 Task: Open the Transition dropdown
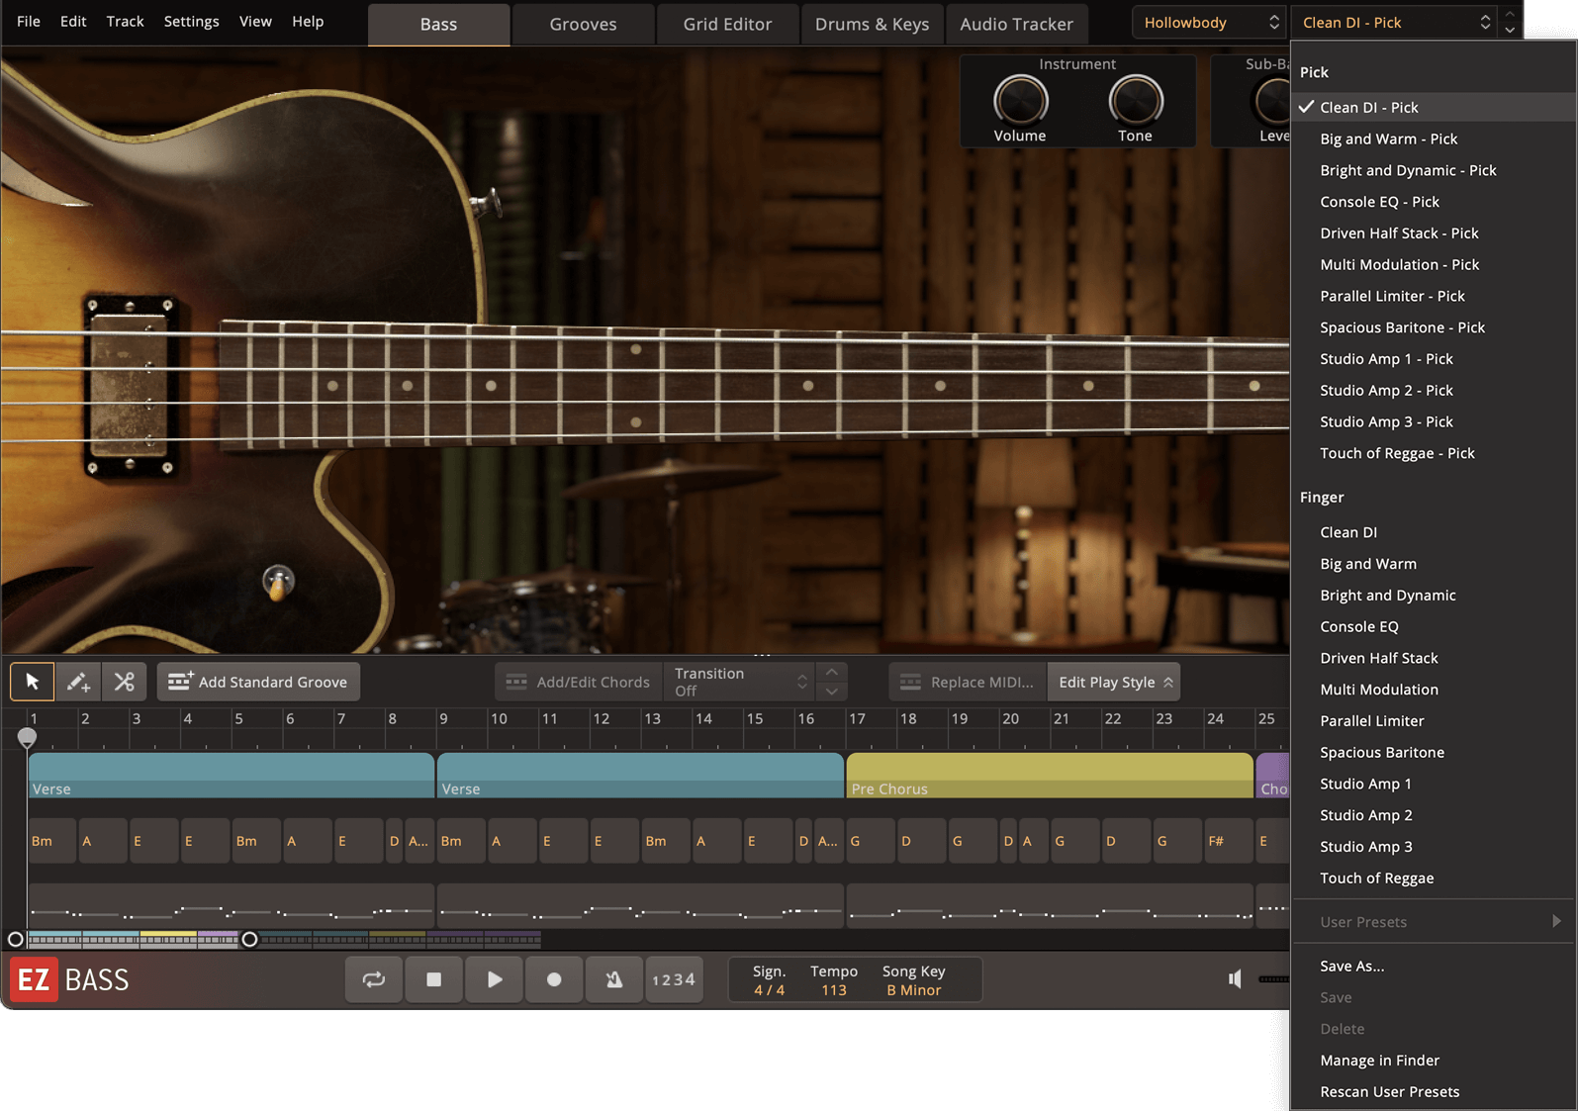[x=739, y=682]
